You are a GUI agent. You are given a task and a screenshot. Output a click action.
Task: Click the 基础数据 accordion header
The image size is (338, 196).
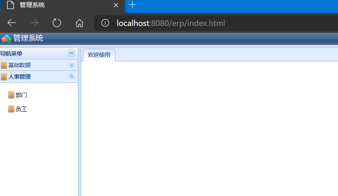[39, 65]
